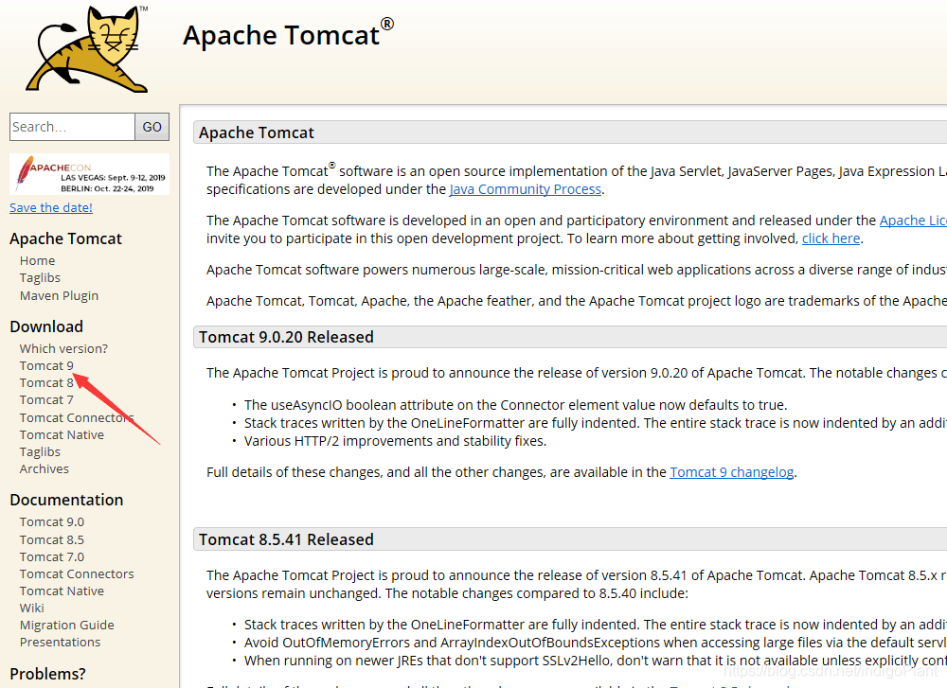Image resolution: width=947 pixels, height=688 pixels.
Task: Click the Apache Tomcat cat logo
Action: pyautogui.click(x=86, y=49)
